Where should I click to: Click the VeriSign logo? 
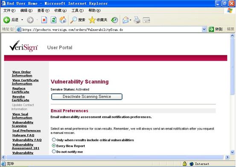pyautogui.click(x=23, y=46)
